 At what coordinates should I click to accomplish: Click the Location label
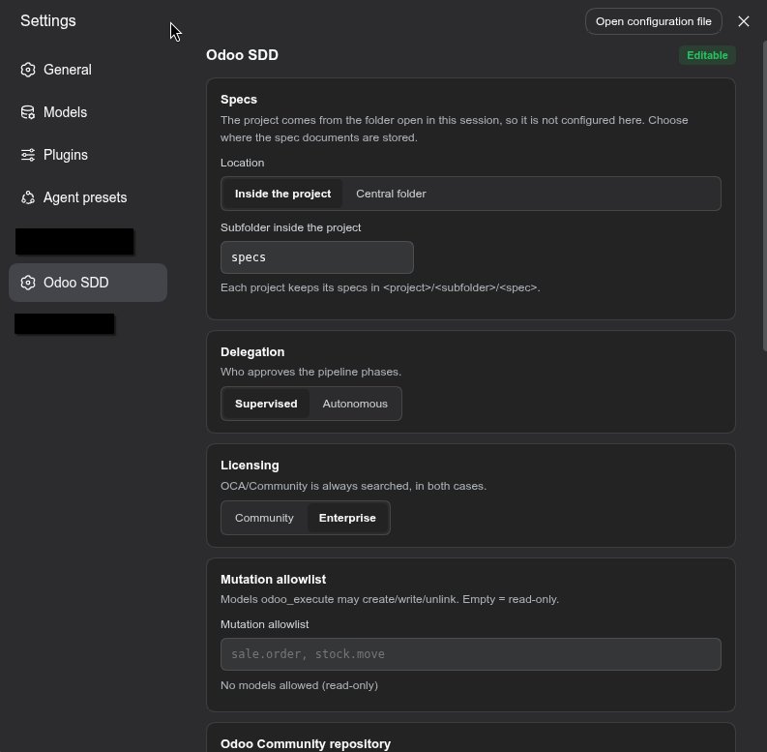tap(242, 163)
